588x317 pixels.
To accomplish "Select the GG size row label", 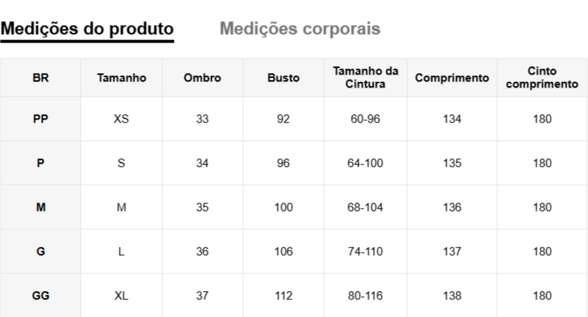I will click(40, 296).
